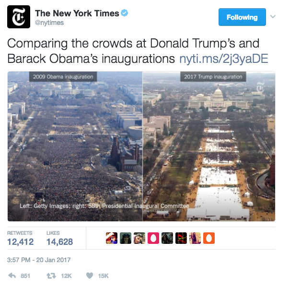This screenshot has height=289, width=289.
Task: Click the retweet icon
Action: point(51,276)
